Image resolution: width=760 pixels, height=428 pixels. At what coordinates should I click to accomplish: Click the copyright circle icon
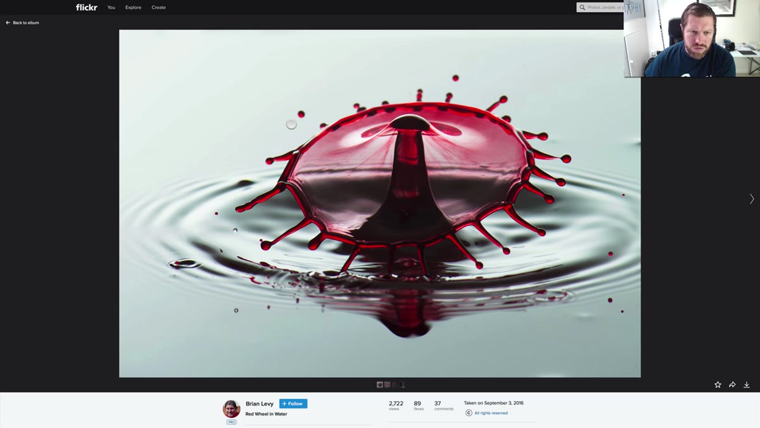[469, 413]
